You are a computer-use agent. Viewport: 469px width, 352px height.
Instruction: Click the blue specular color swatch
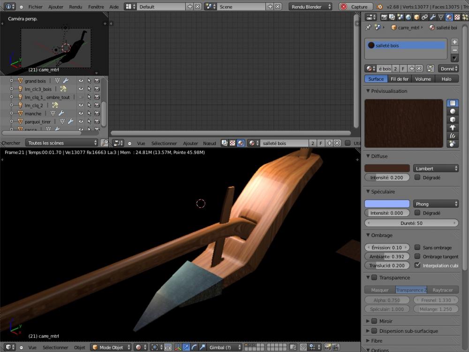387,204
